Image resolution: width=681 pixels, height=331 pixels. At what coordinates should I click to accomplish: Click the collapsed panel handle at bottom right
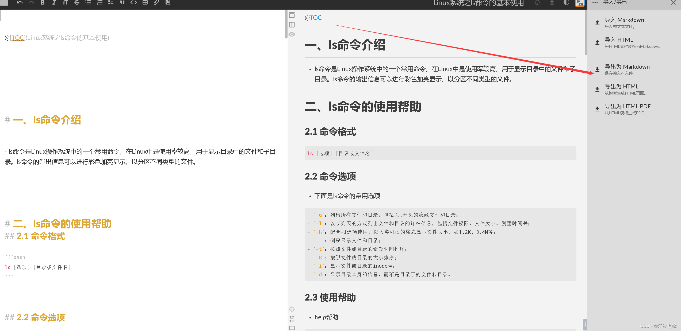pos(585,325)
